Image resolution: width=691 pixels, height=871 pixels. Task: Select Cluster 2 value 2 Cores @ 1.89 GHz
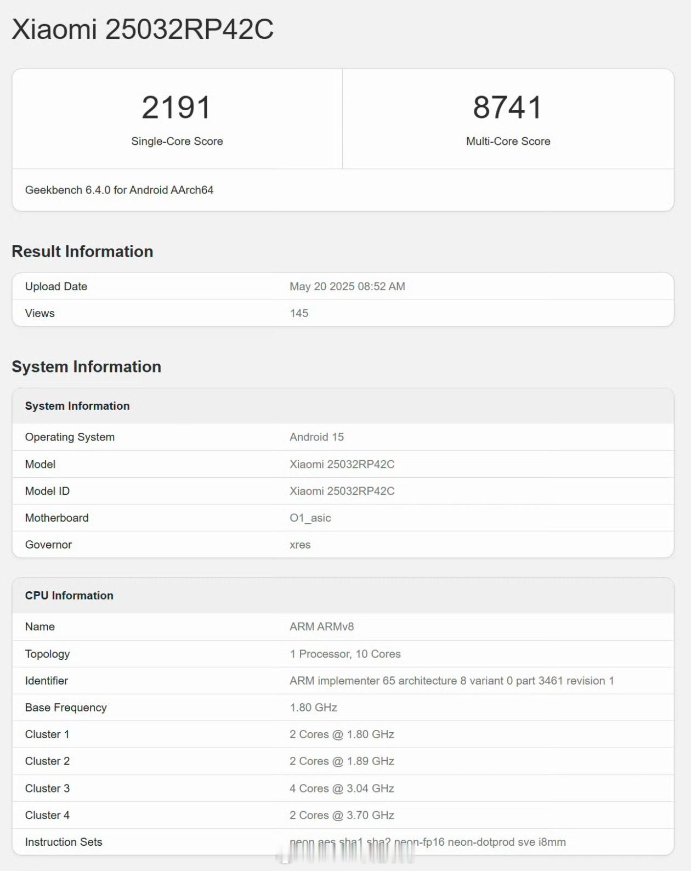(x=342, y=761)
